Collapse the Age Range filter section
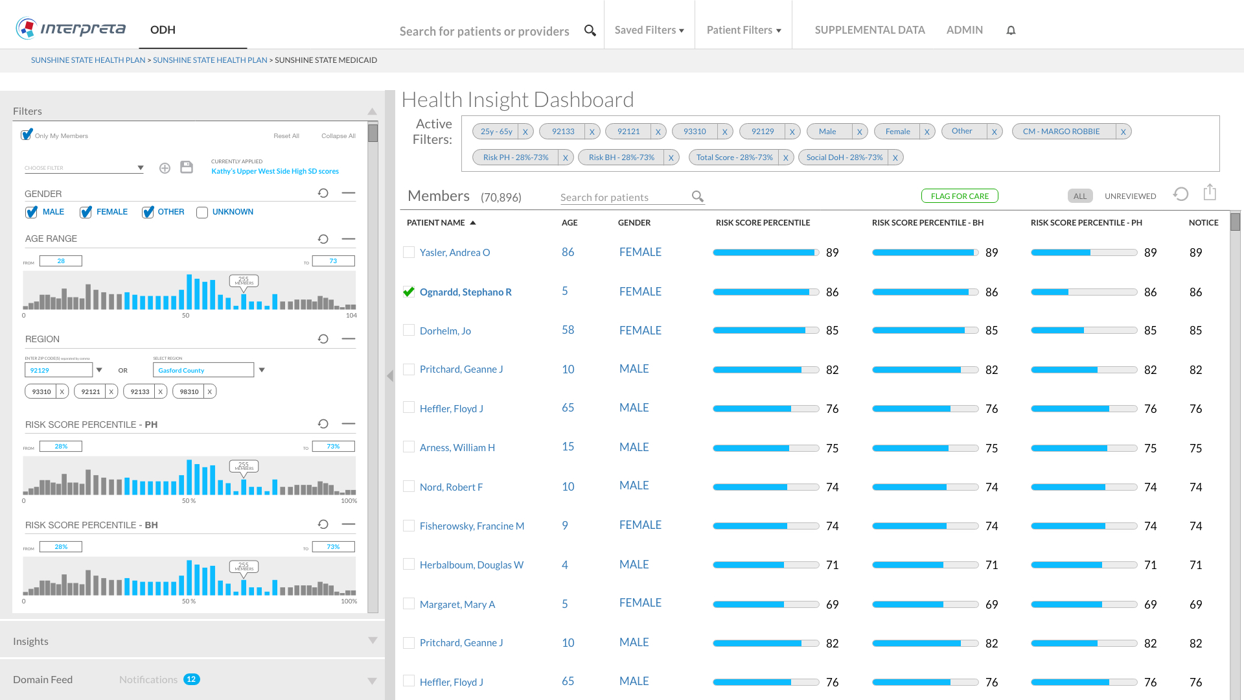The height and width of the screenshot is (700, 1244). pos(349,239)
